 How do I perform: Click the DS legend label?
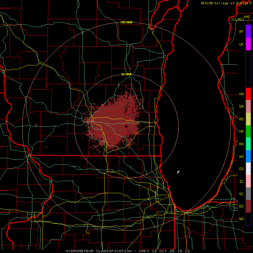pos(241,169)
